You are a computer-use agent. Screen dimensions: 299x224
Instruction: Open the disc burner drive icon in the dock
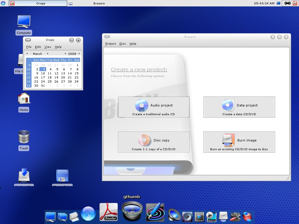point(223,217)
